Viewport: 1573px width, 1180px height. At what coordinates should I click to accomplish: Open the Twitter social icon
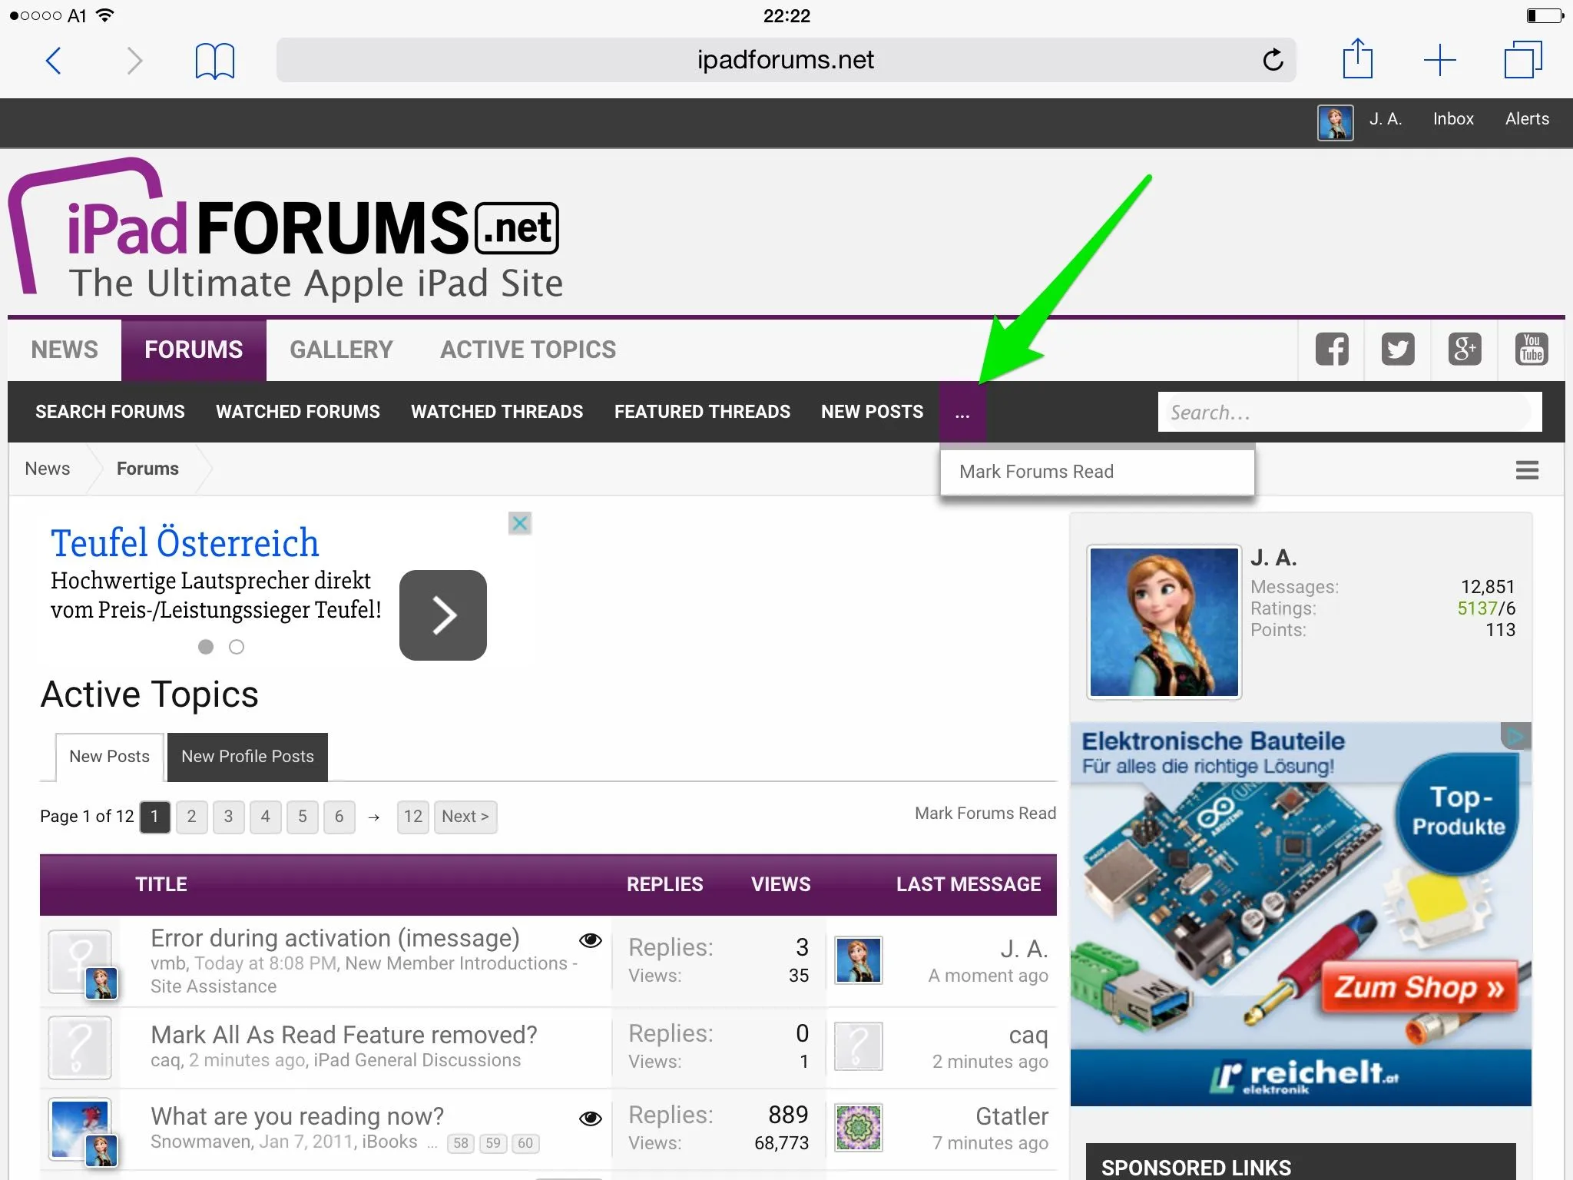1398,350
